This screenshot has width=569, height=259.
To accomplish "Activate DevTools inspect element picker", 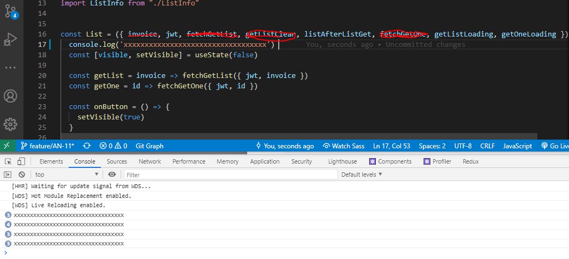I will (x=8, y=161).
